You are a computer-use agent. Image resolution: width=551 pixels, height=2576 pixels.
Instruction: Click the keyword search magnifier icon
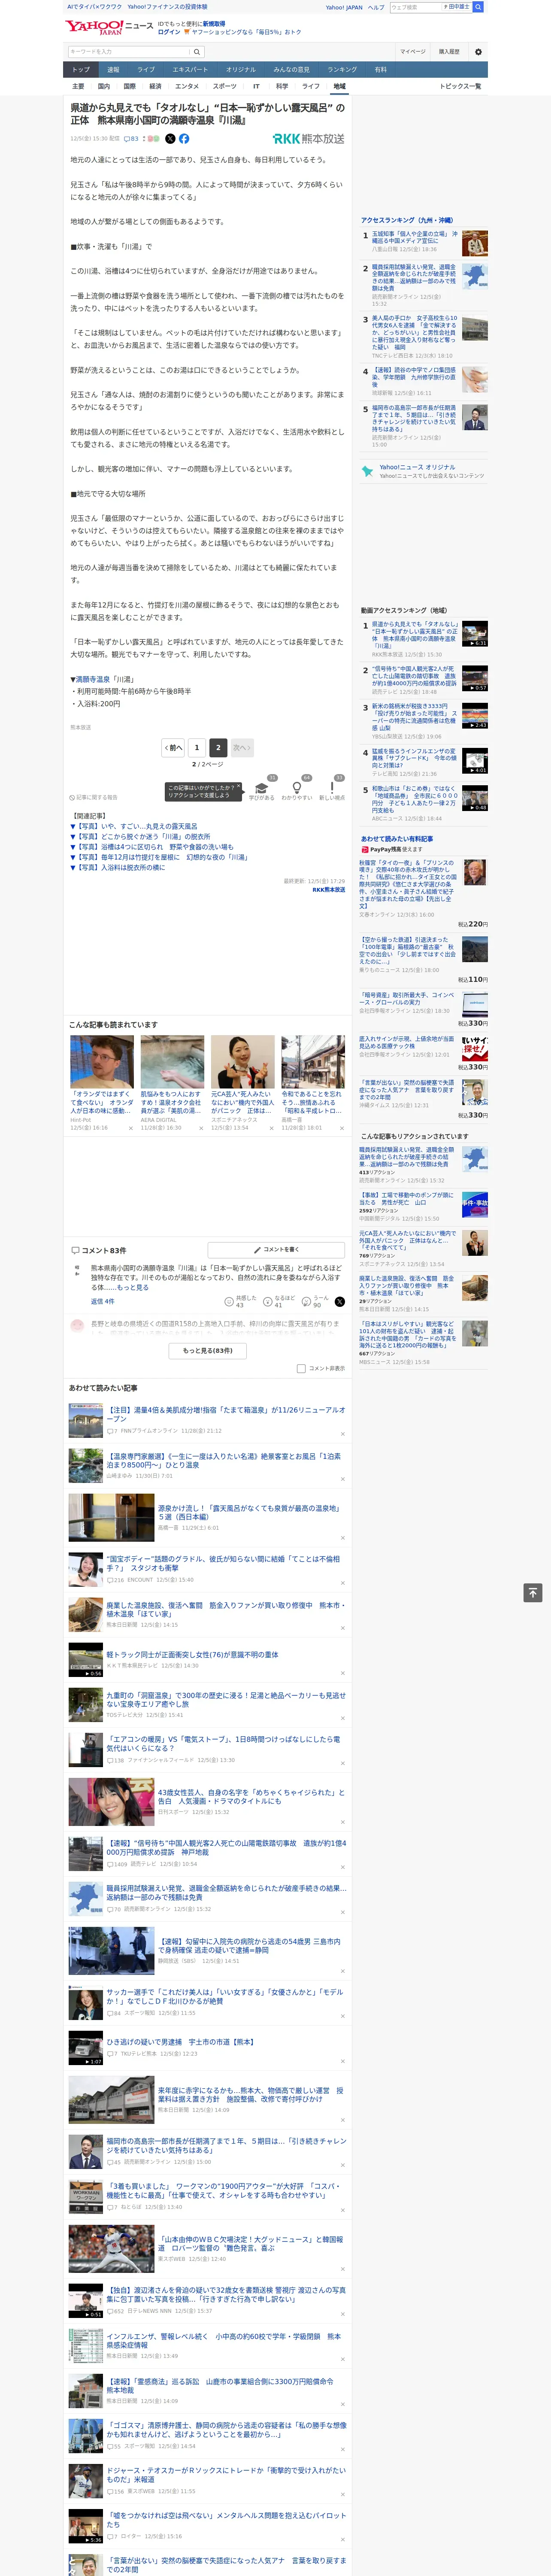click(x=197, y=52)
